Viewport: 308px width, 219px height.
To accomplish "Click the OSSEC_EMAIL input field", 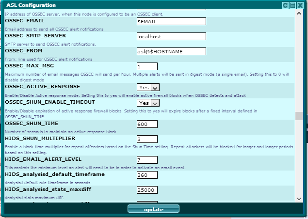I will coord(171,21).
